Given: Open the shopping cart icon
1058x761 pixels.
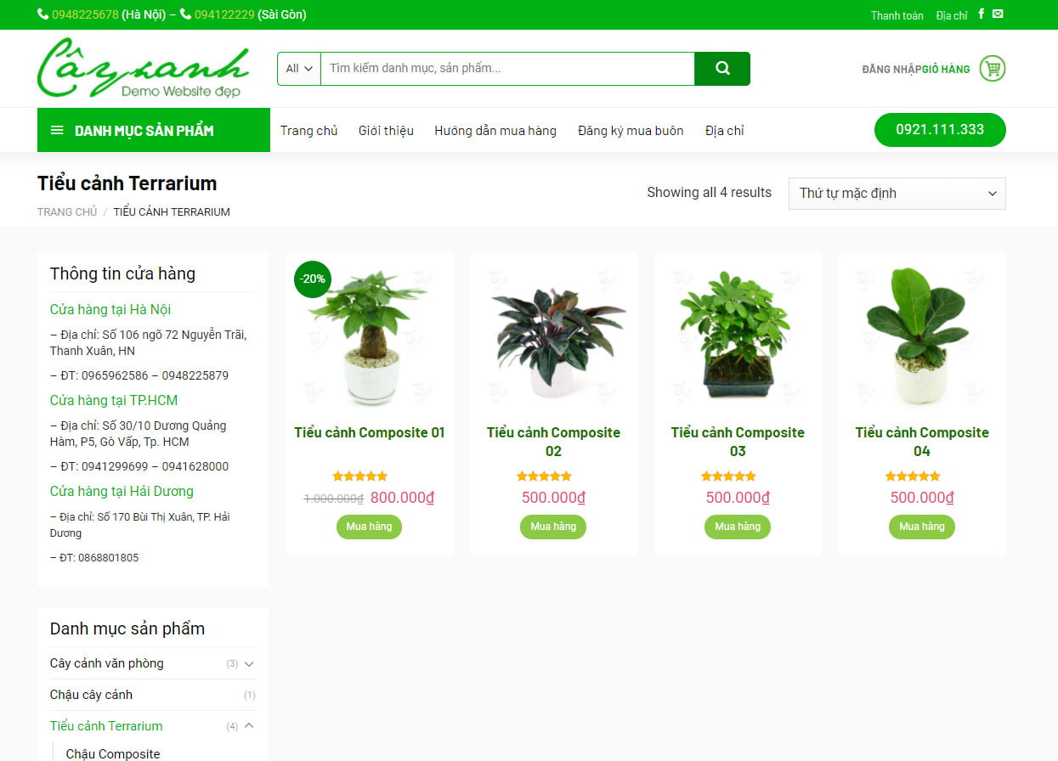Looking at the screenshot, I should click(992, 69).
